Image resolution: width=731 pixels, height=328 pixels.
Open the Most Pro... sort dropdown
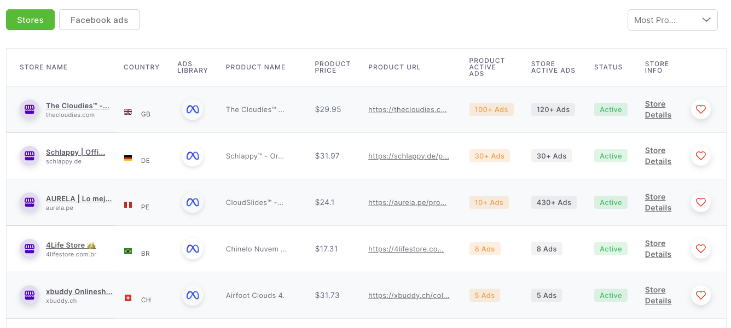click(672, 20)
